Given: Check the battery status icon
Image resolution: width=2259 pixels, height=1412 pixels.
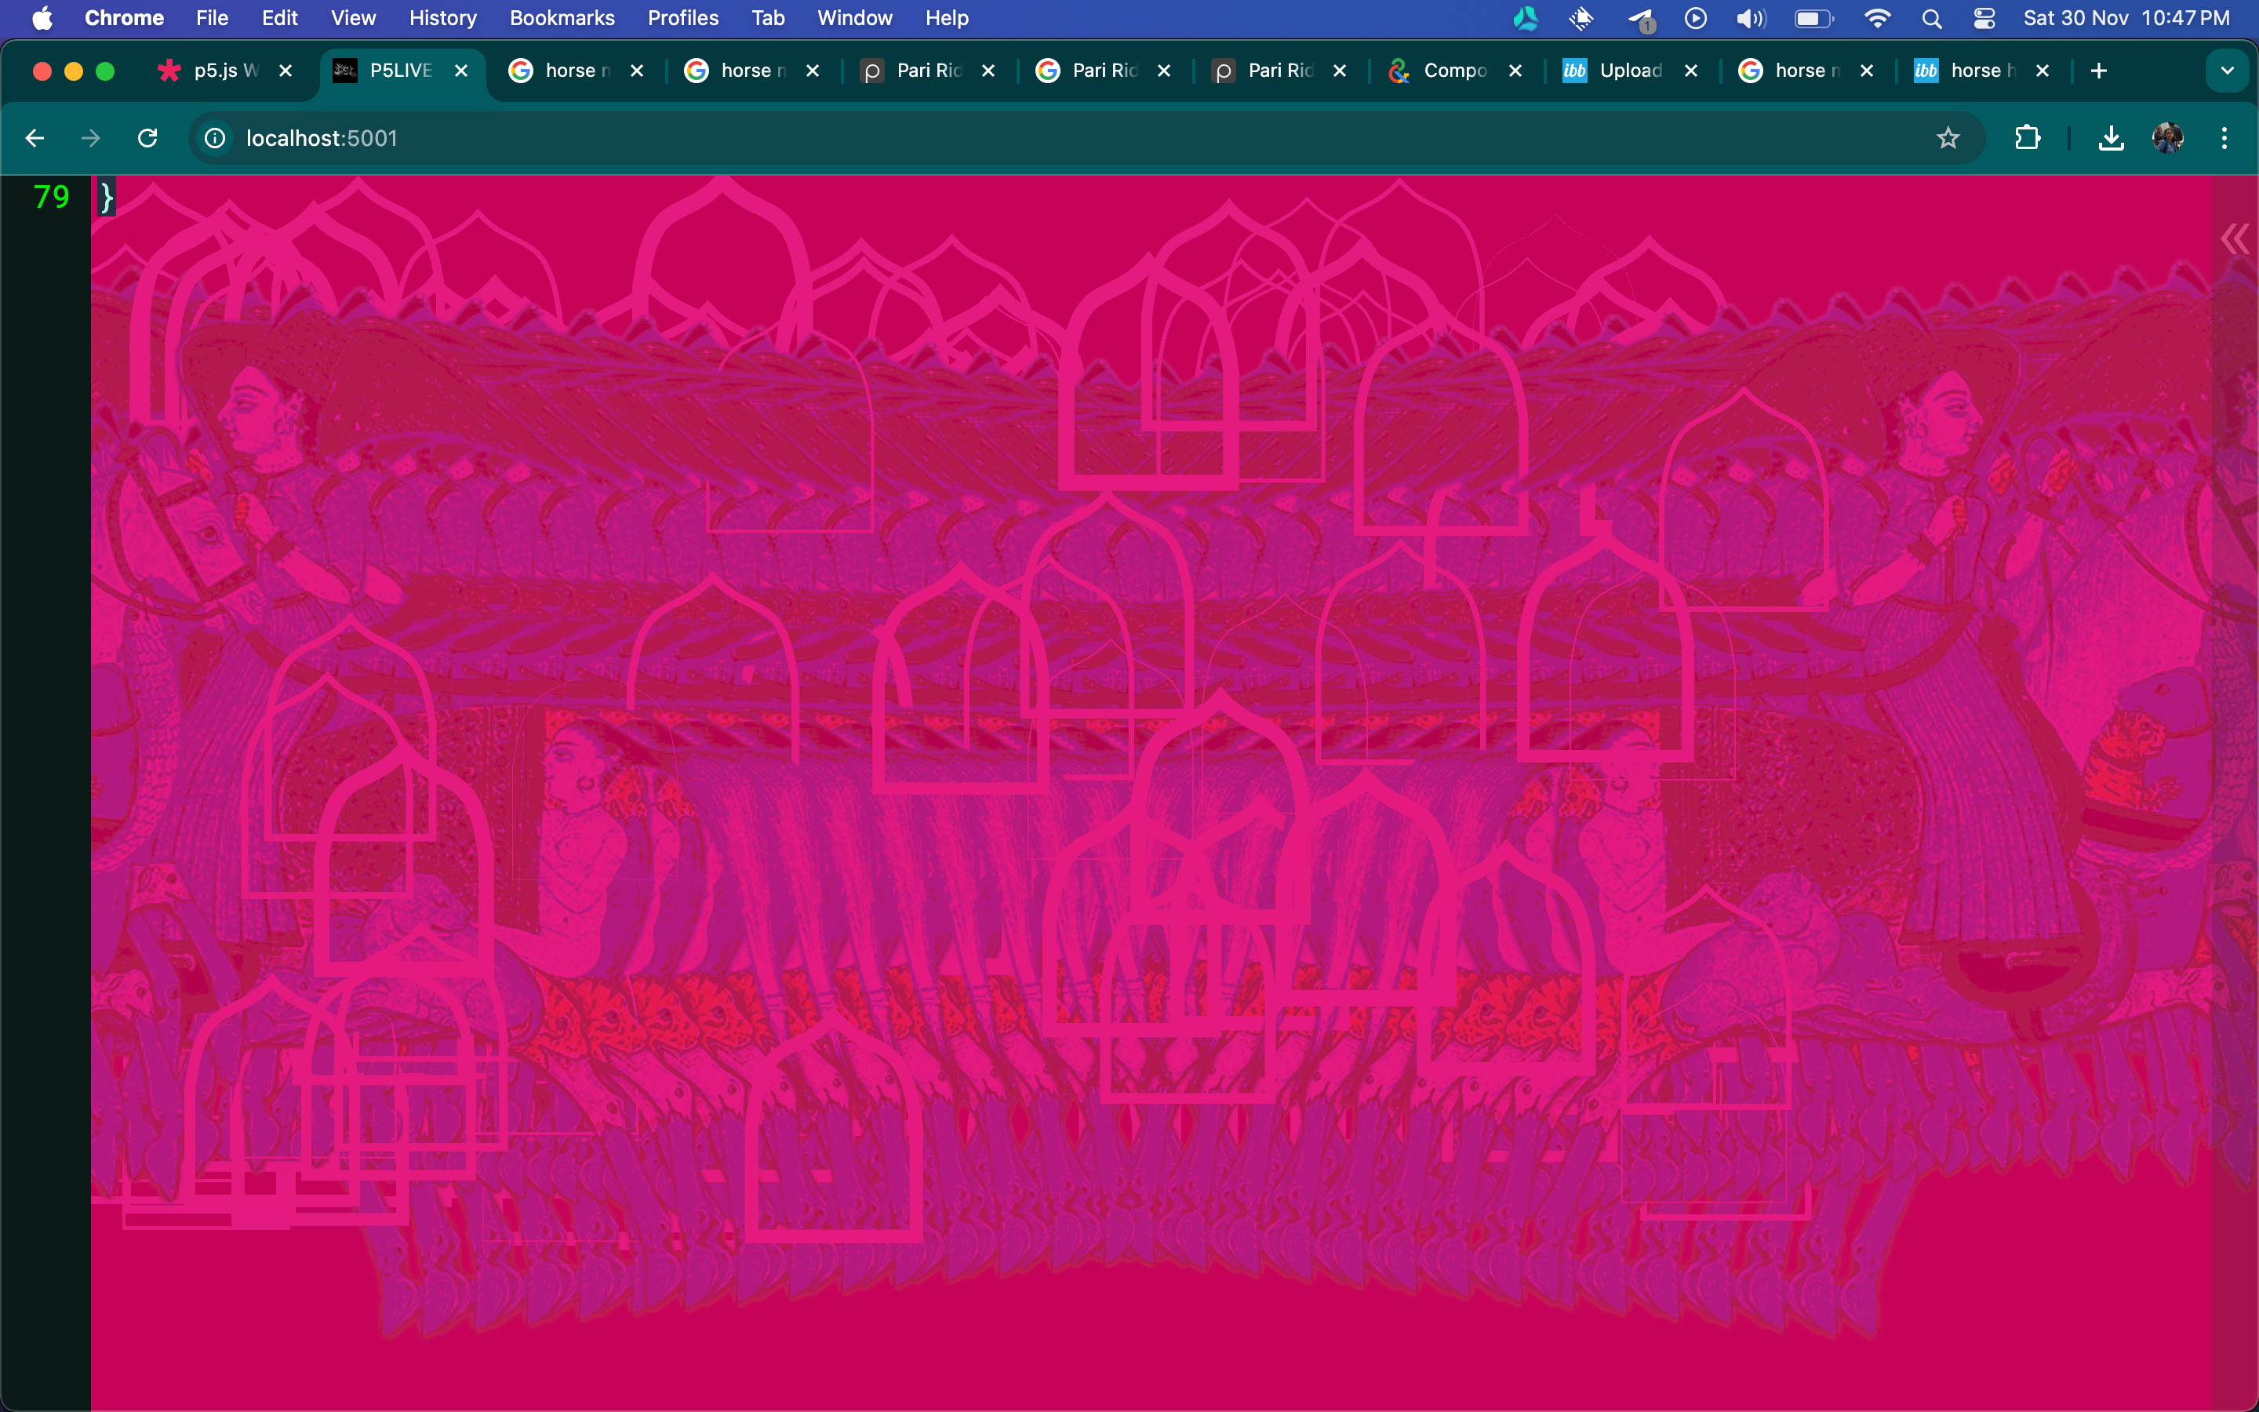Looking at the screenshot, I should pos(1813,18).
